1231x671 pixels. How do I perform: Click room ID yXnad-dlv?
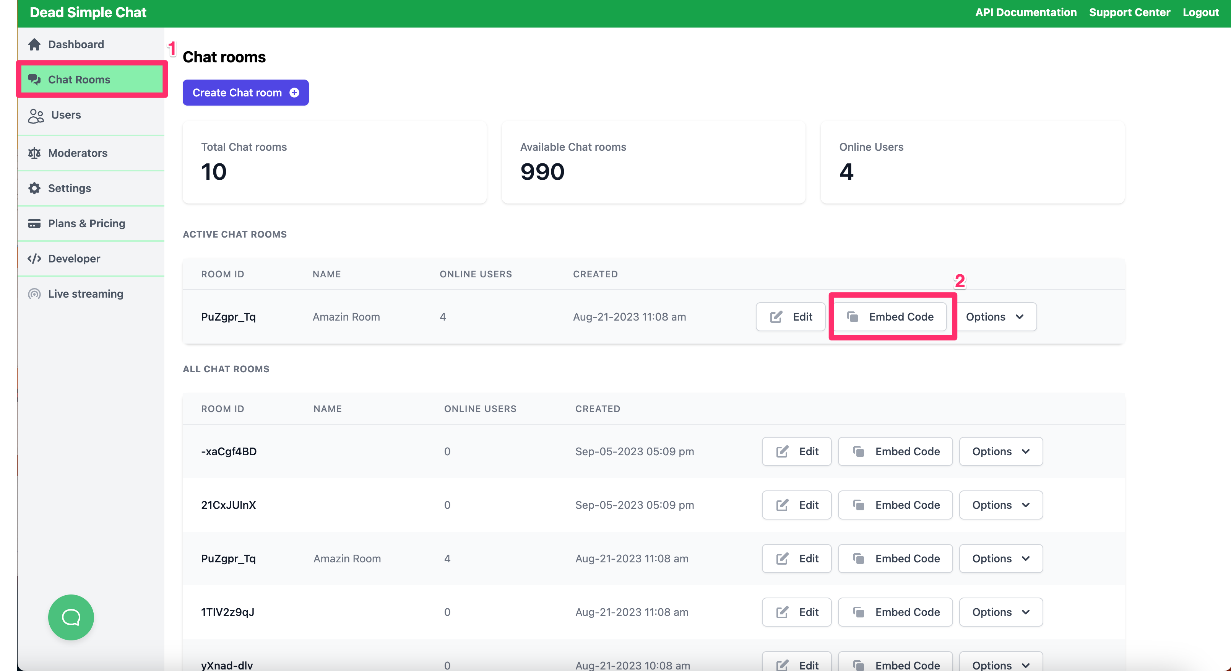click(227, 665)
